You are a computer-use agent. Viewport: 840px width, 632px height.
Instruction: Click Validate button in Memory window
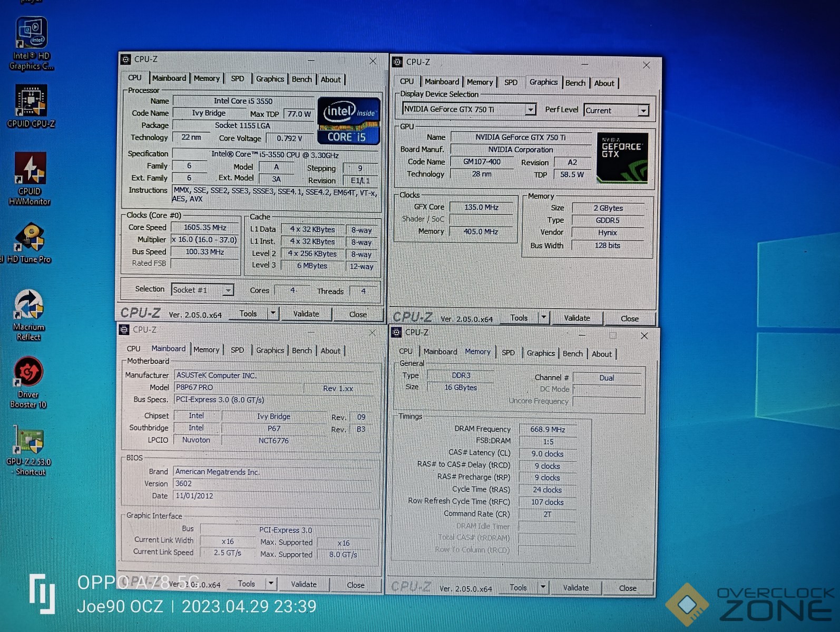coord(576,588)
